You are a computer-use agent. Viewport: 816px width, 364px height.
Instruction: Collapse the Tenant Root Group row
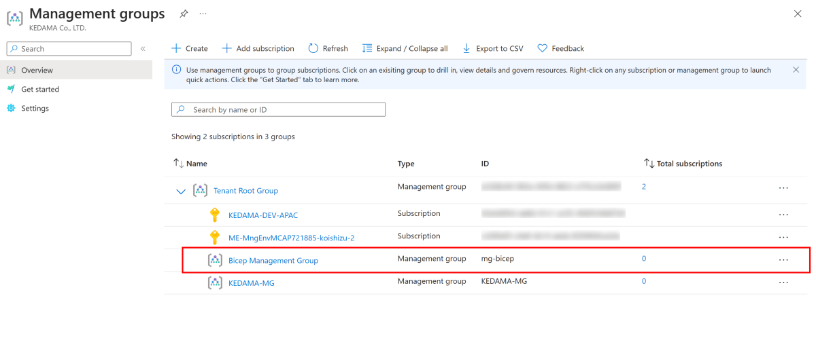(x=180, y=192)
